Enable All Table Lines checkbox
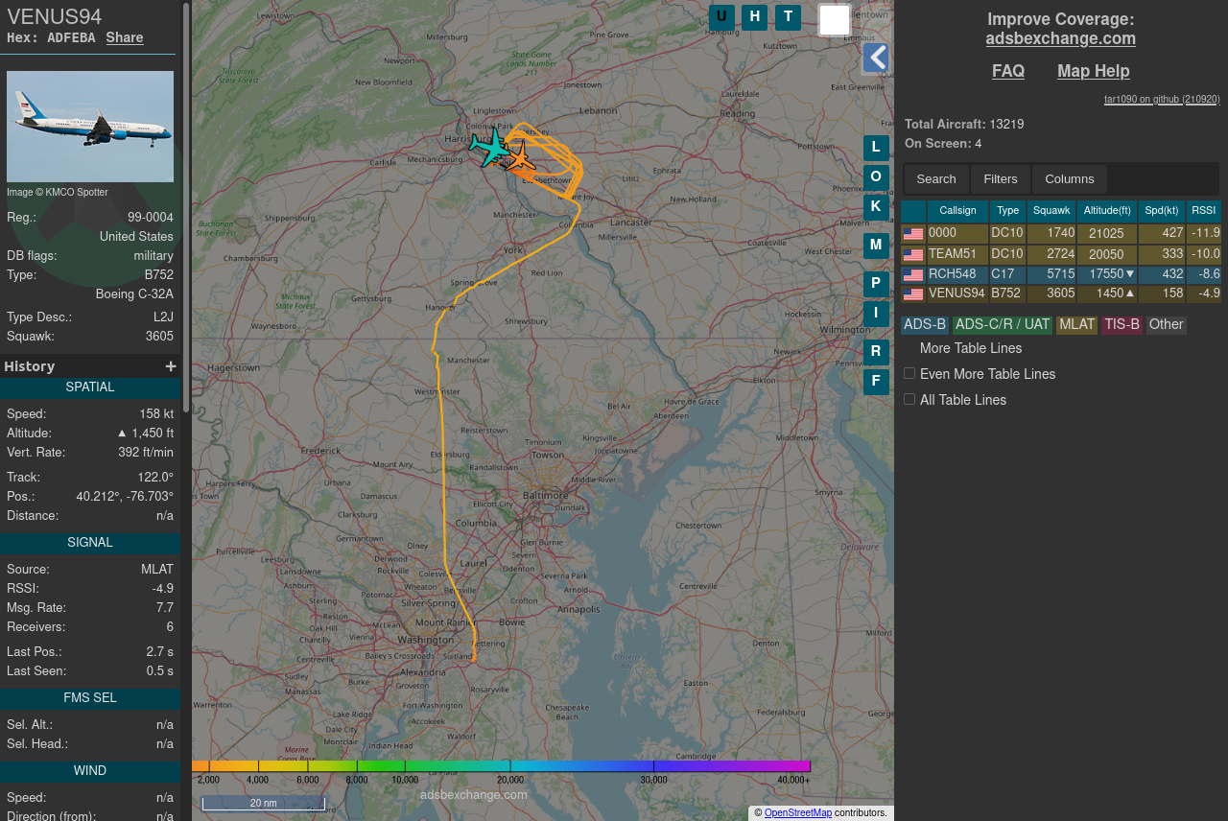This screenshot has width=1228, height=821. [x=909, y=399]
